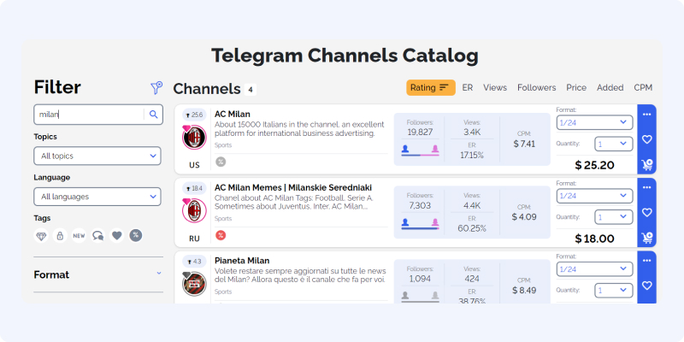Toggle the discount percent tag filter

(136, 236)
